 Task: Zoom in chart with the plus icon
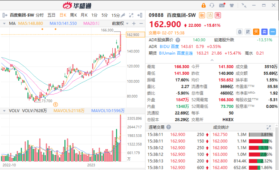click(x=134, y=23)
